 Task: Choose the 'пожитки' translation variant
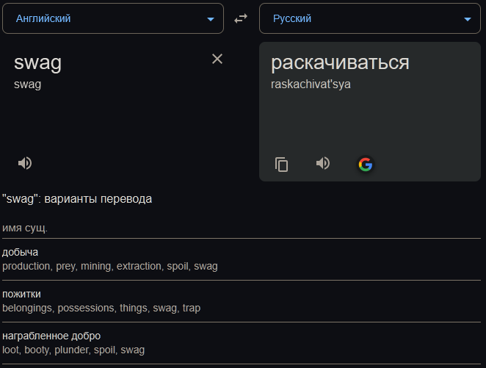click(21, 294)
